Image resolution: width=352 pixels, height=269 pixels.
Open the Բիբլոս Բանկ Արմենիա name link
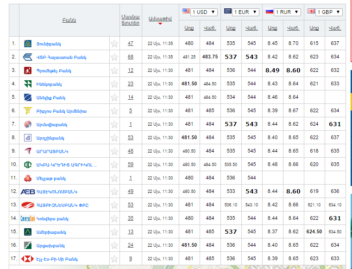tap(62, 111)
